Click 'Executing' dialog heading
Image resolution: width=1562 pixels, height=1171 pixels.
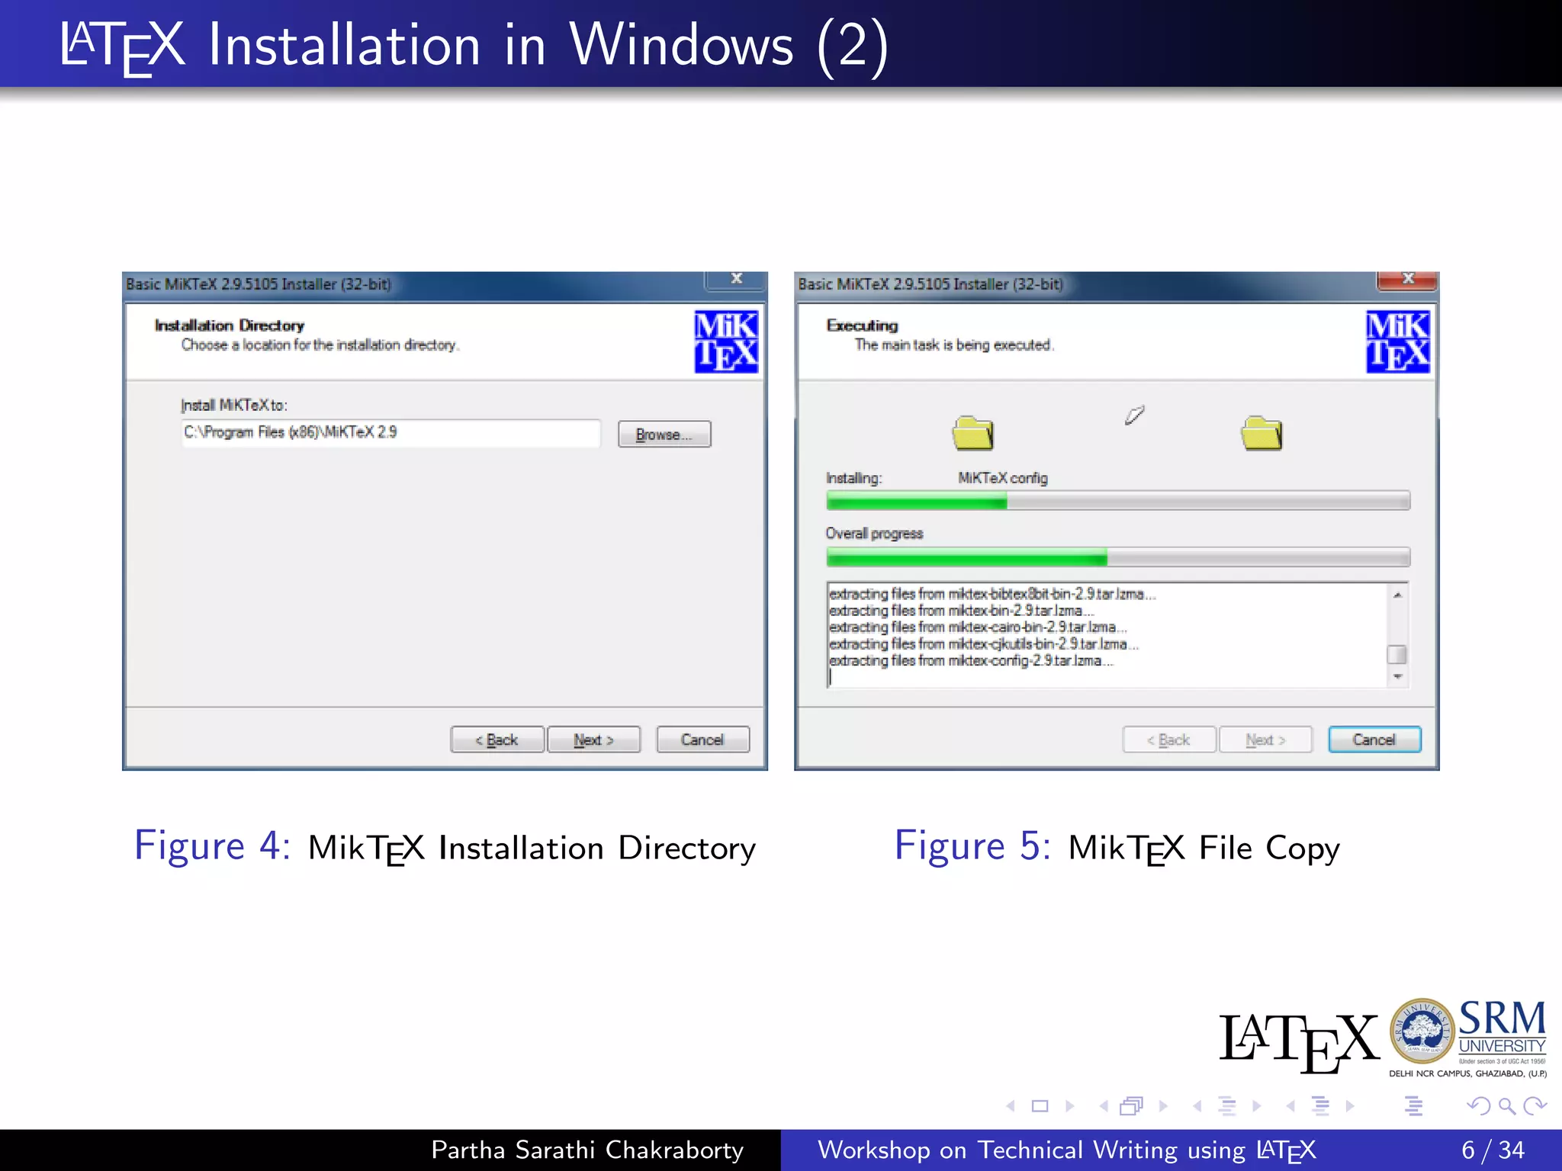pos(863,326)
